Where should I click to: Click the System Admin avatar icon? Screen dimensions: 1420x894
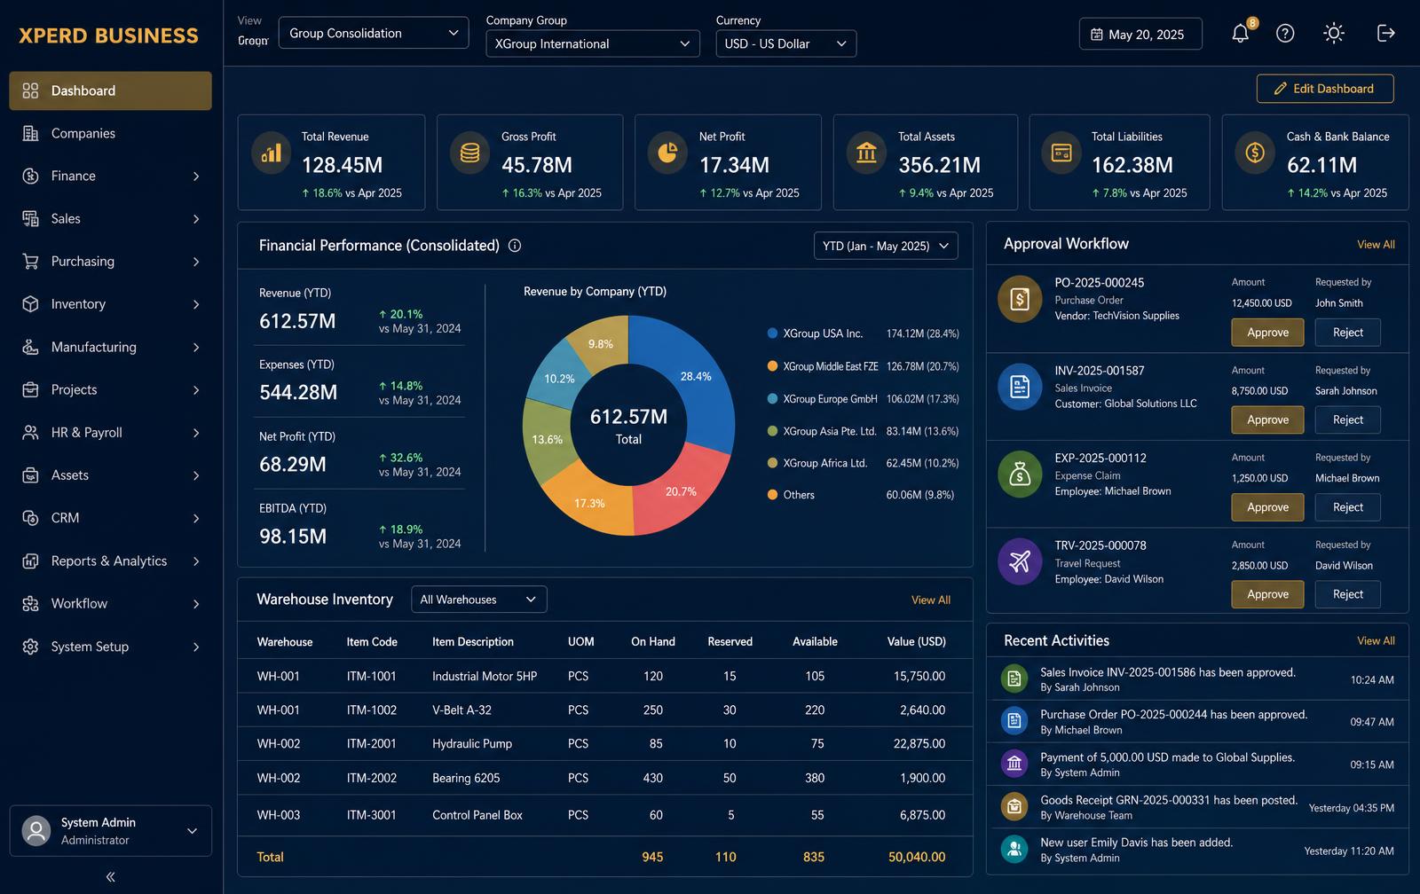click(x=36, y=831)
